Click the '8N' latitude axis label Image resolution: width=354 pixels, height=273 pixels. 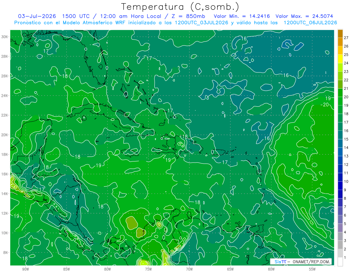(6, 252)
